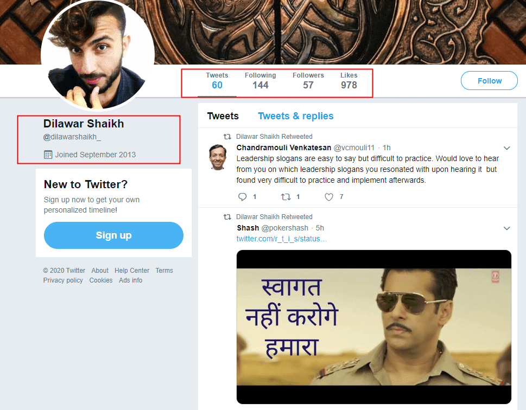Image resolution: width=526 pixels, height=410 pixels.
Task: Retweet the leadership slogans tweet
Action: pos(285,197)
